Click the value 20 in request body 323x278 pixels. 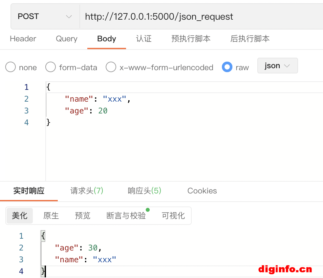pos(103,111)
